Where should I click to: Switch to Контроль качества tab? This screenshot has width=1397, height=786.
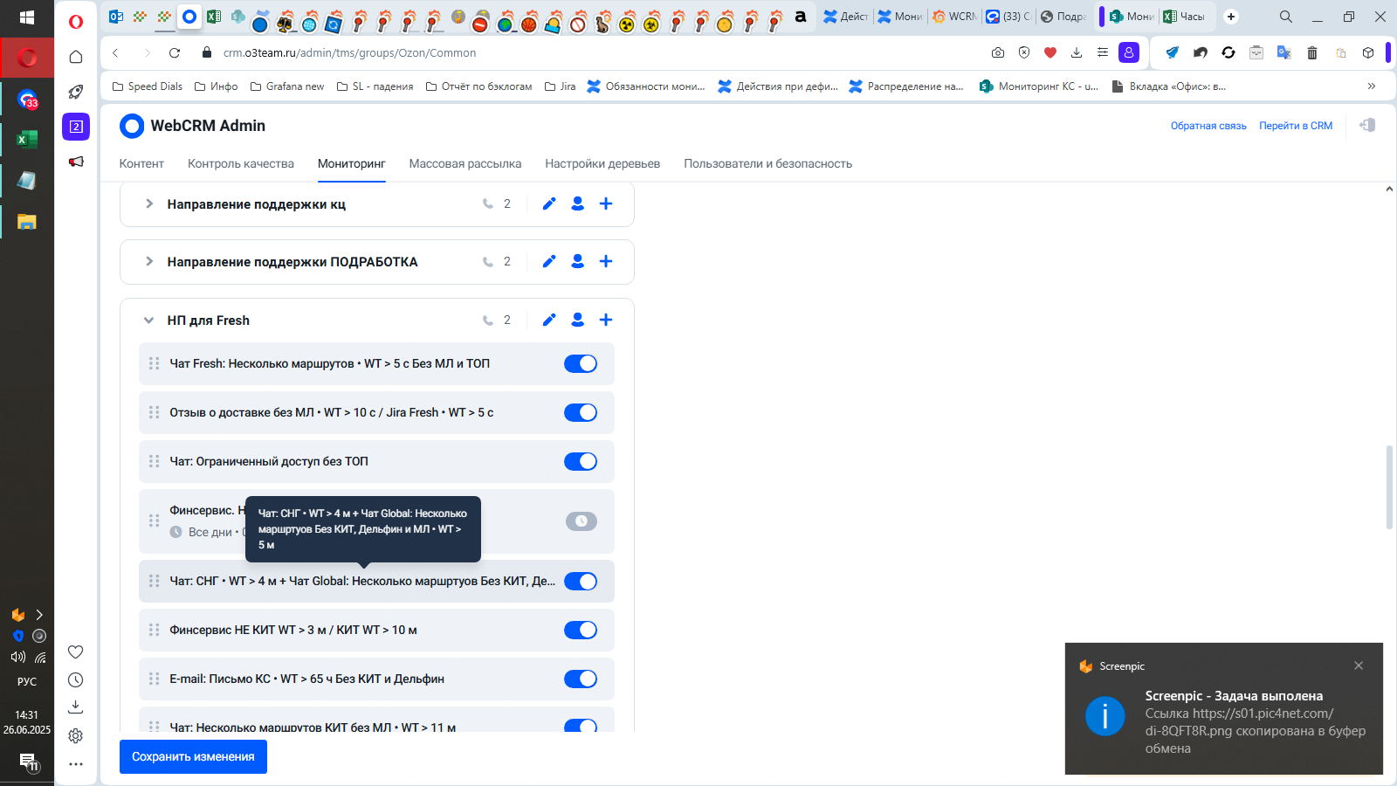[x=241, y=163]
